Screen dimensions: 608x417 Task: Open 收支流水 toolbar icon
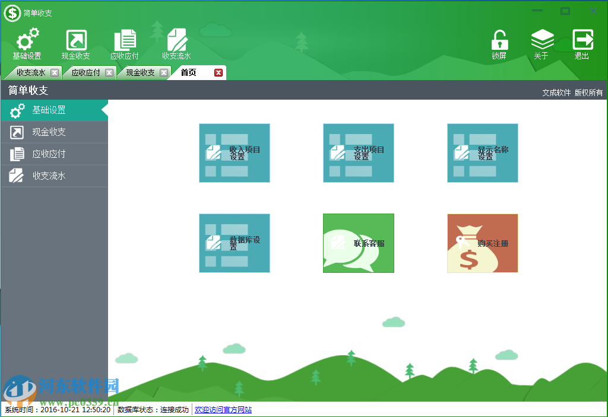click(x=176, y=44)
